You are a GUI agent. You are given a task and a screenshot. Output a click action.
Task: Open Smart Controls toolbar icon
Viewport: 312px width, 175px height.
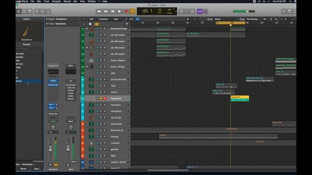pos(37,11)
